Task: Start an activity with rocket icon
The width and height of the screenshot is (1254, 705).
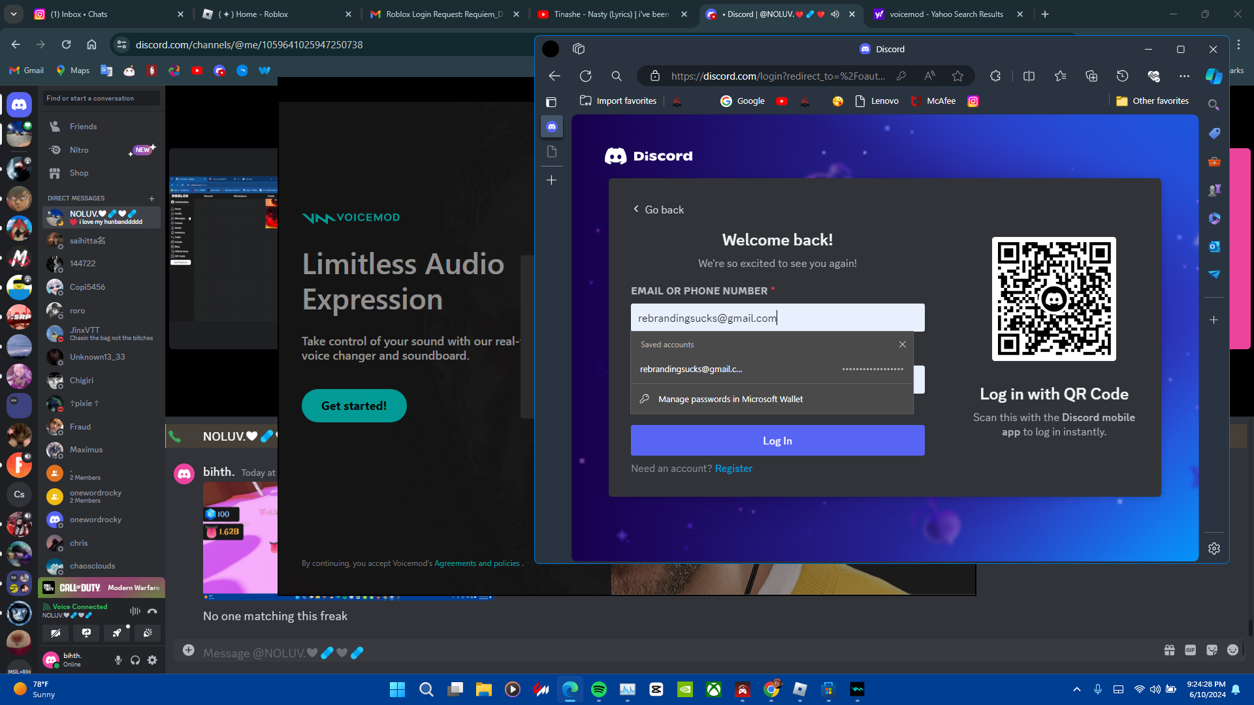Action: point(117,633)
